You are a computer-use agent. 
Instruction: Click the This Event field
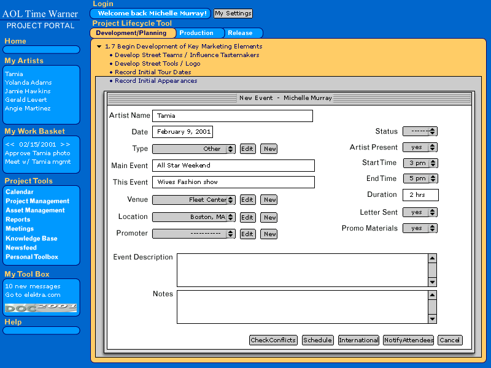coord(233,182)
